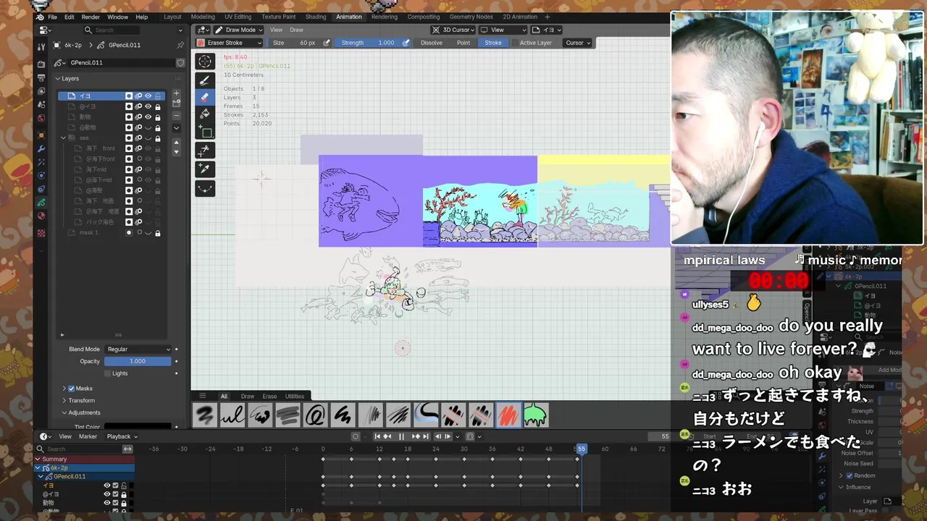Toggle visibility eye of layer イヨ
Viewport: 927px width, 521px height.
point(148,96)
